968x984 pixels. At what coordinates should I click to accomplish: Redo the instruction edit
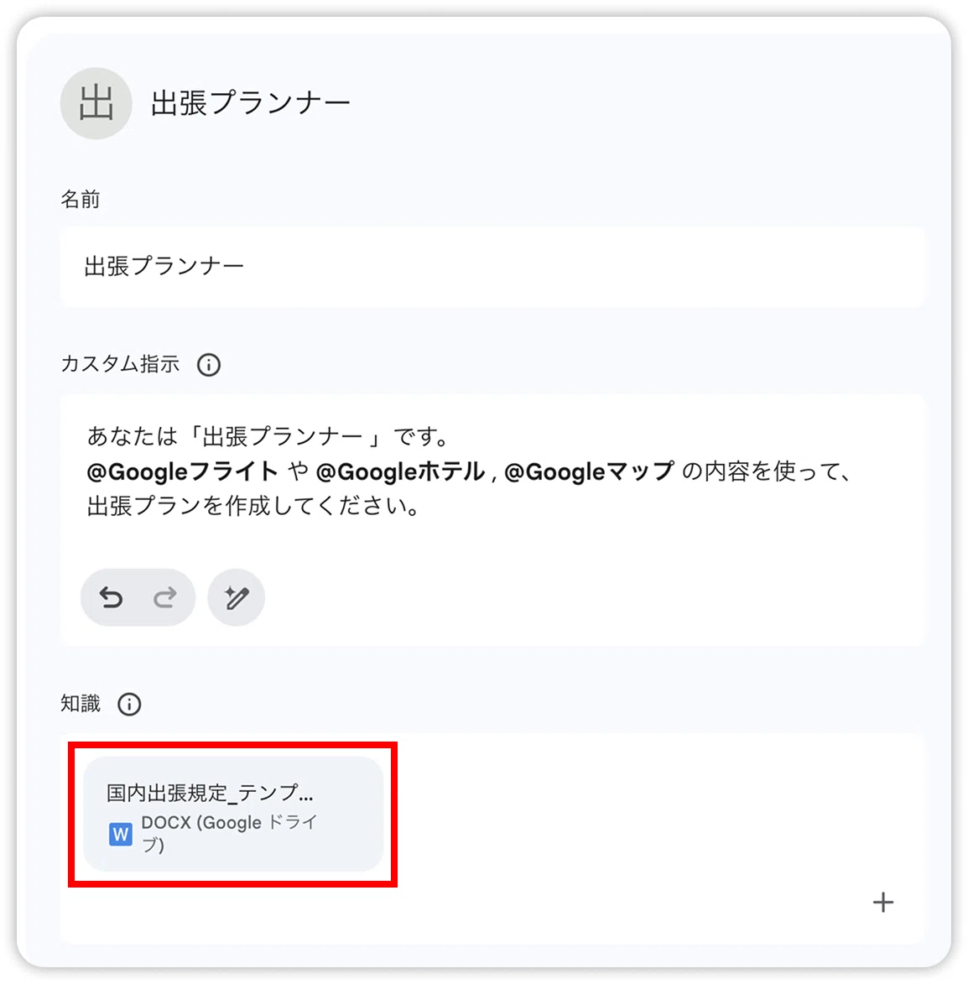pyautogui.click(x=165, y=597)
